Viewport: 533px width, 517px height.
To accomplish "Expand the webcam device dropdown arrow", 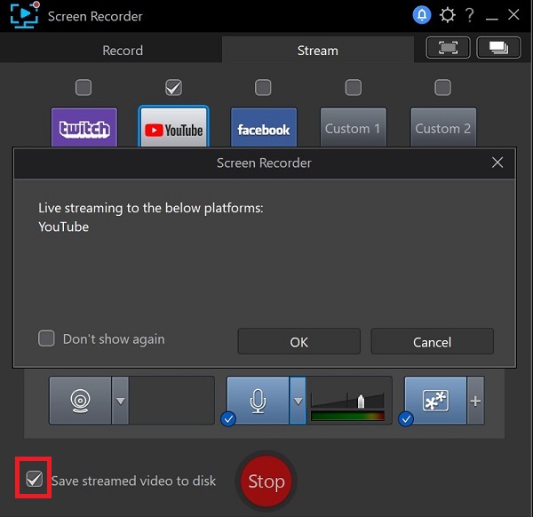I will tap(120, 401).
